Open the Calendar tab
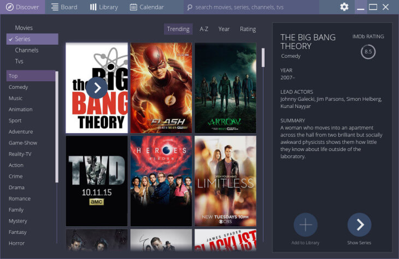 coord(147,7)
